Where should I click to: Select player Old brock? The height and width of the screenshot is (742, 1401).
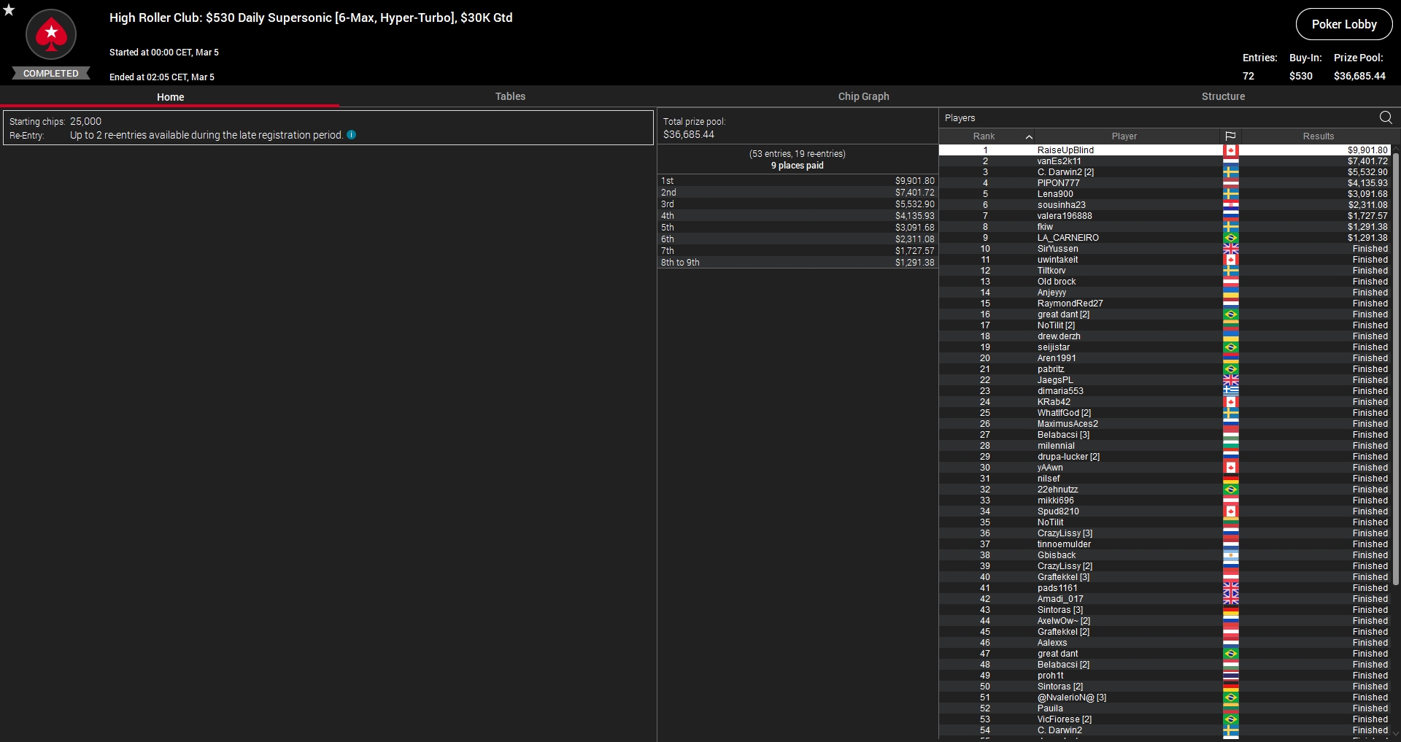tap(1165, 282)
